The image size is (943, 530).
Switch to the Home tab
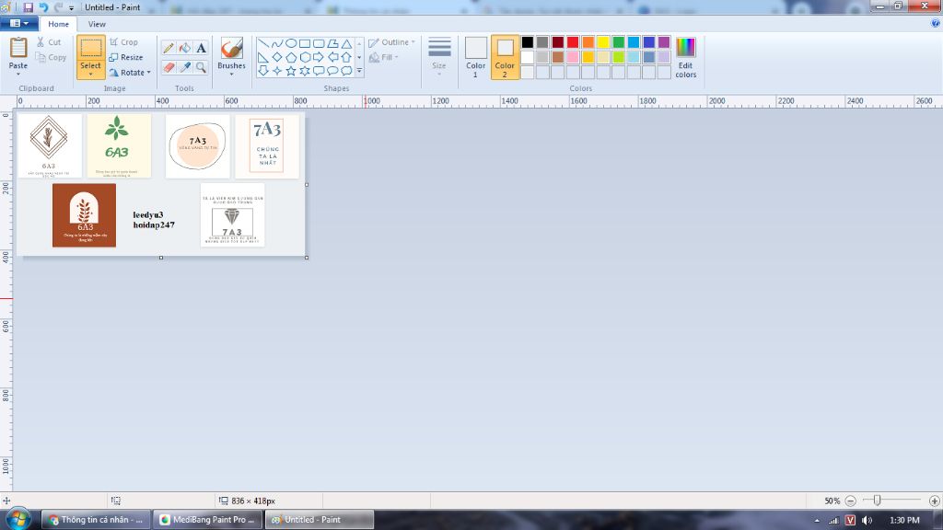58,24
